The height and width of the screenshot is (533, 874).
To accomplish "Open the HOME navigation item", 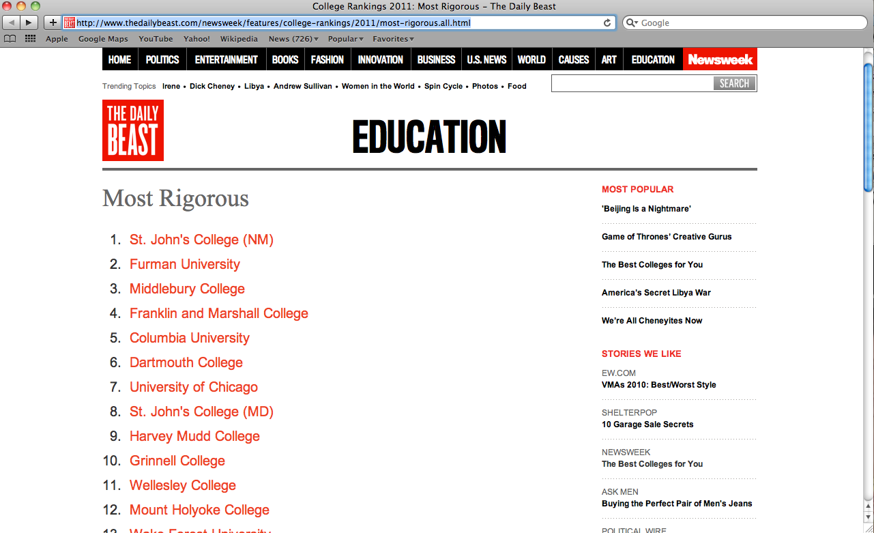I will [119, 59].
